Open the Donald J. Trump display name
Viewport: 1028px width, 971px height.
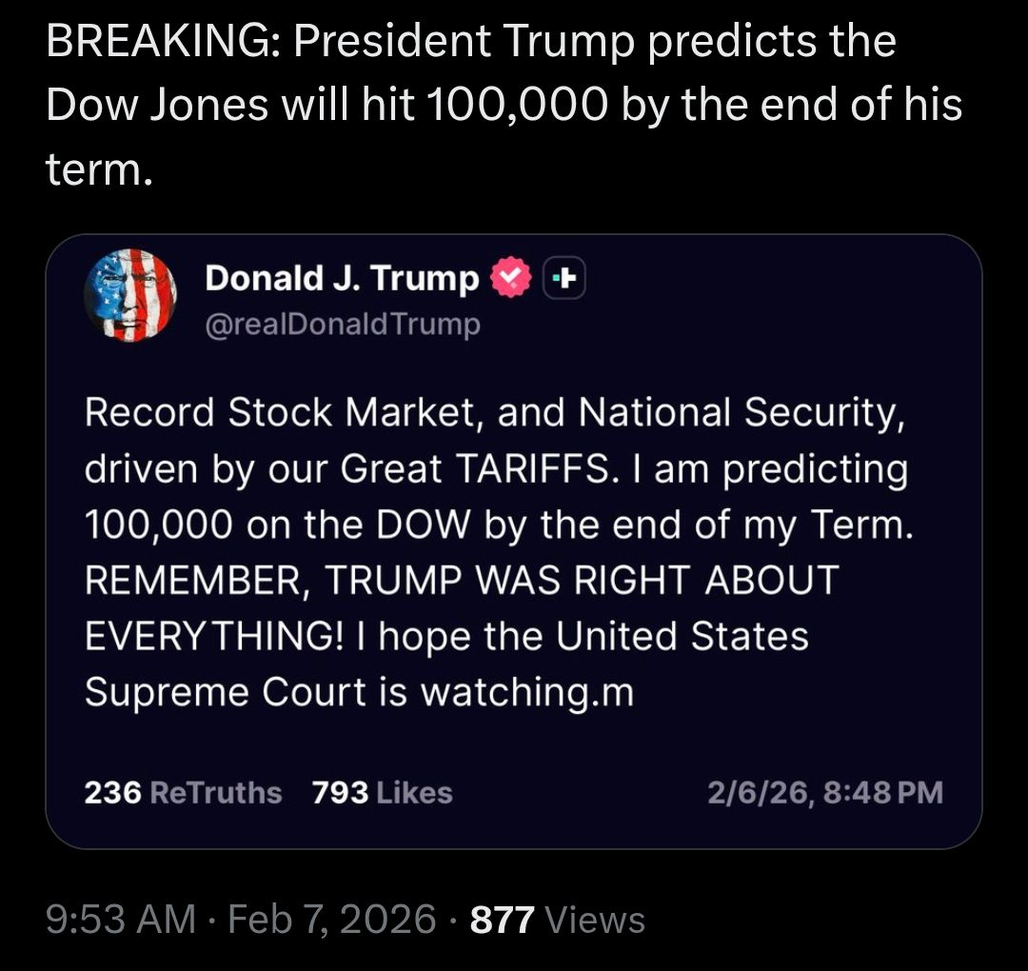(x=342, y=278)
